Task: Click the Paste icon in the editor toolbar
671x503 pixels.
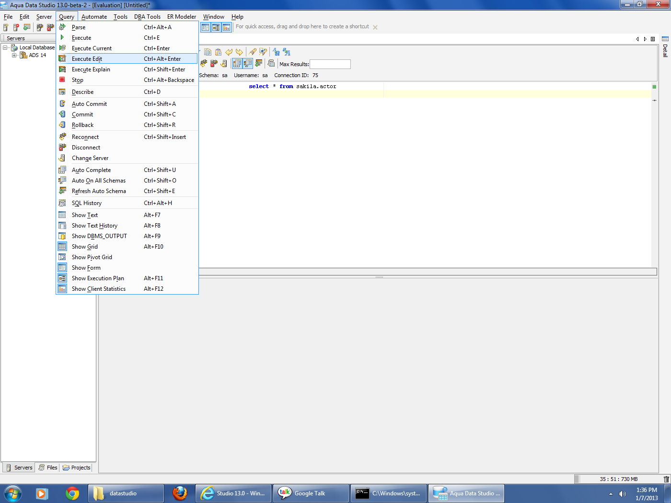Action: click(218, 52)
